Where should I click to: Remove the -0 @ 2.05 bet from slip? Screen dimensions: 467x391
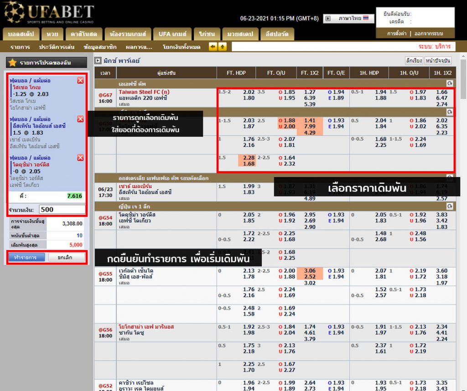80,157
